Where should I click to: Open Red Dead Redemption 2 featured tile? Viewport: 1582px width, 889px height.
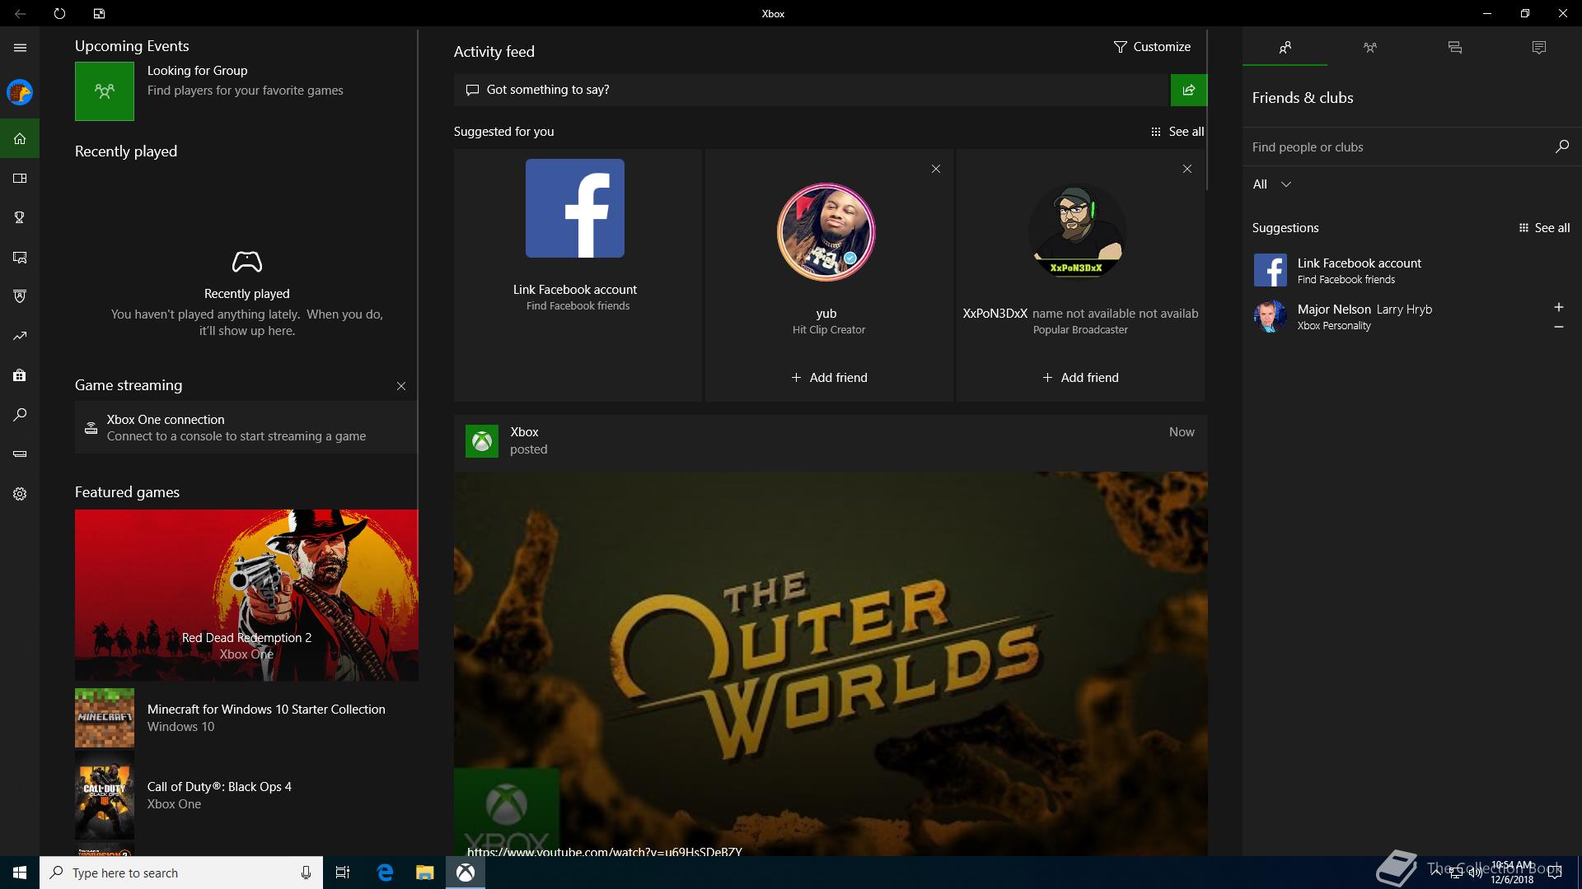[246, 595]
